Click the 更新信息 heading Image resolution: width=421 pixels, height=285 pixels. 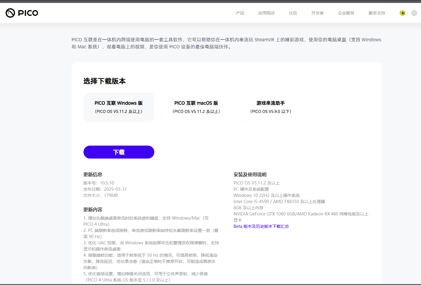93,174
